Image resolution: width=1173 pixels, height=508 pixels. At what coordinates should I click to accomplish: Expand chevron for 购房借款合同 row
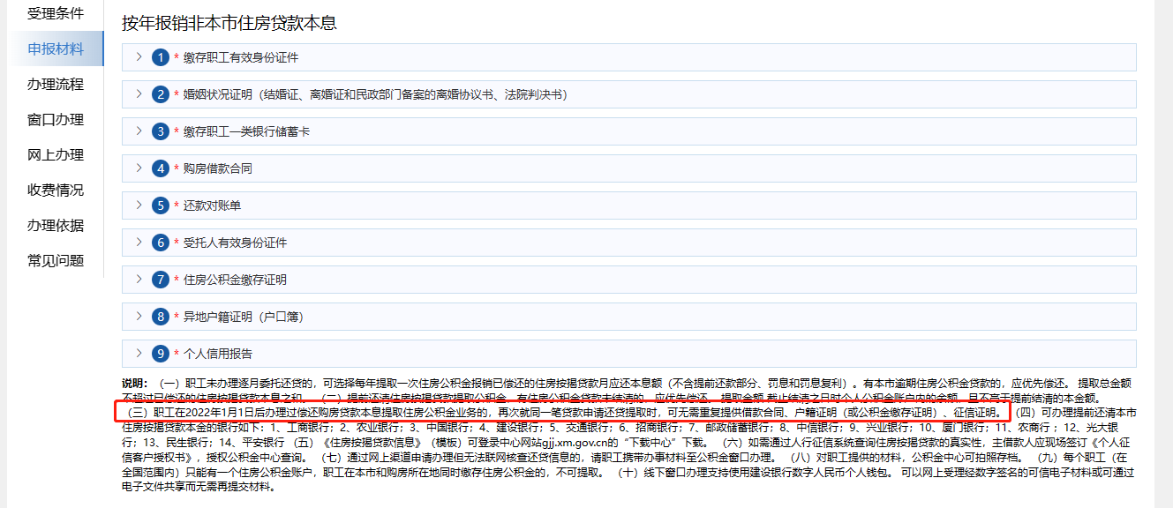[139, 168]
